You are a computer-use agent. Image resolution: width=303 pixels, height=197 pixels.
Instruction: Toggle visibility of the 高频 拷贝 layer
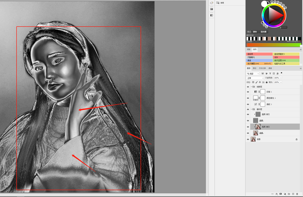pyautogui.click(x=248, y=114)
